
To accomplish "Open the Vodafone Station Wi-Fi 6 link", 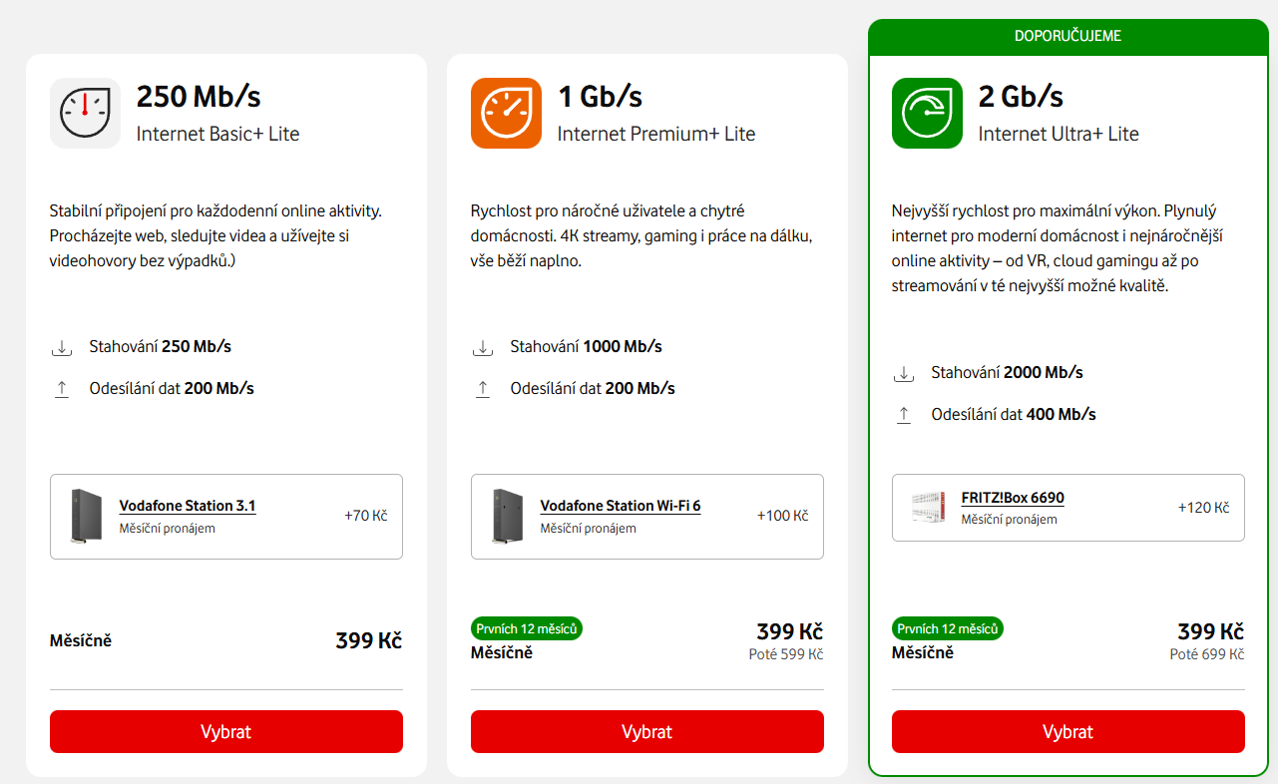I will 621,506.
